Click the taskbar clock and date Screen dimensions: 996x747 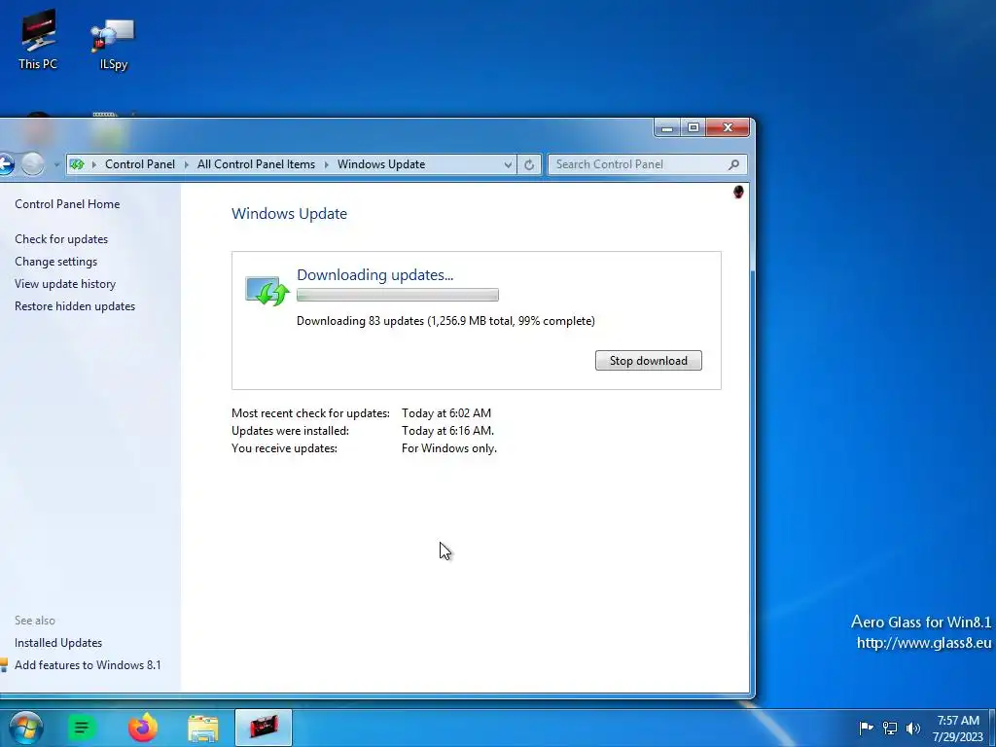[x=958, y=729]
